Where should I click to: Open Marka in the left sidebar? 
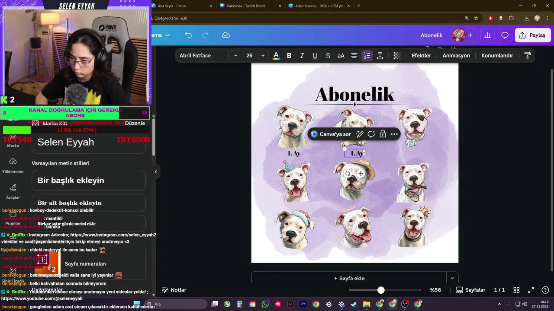point(13,141)
